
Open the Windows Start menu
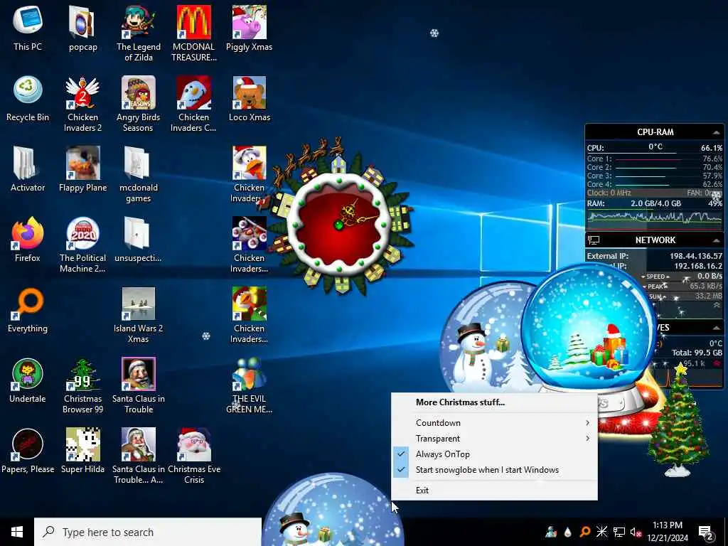click(17, 532)
